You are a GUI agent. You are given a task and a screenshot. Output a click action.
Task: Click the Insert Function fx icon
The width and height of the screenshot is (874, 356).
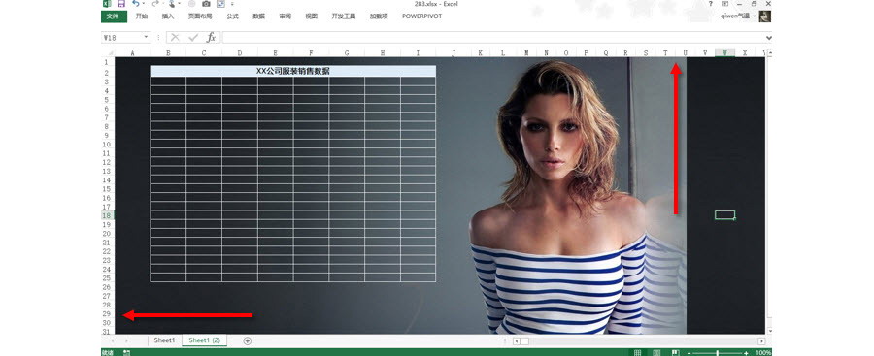click(211, 37)
